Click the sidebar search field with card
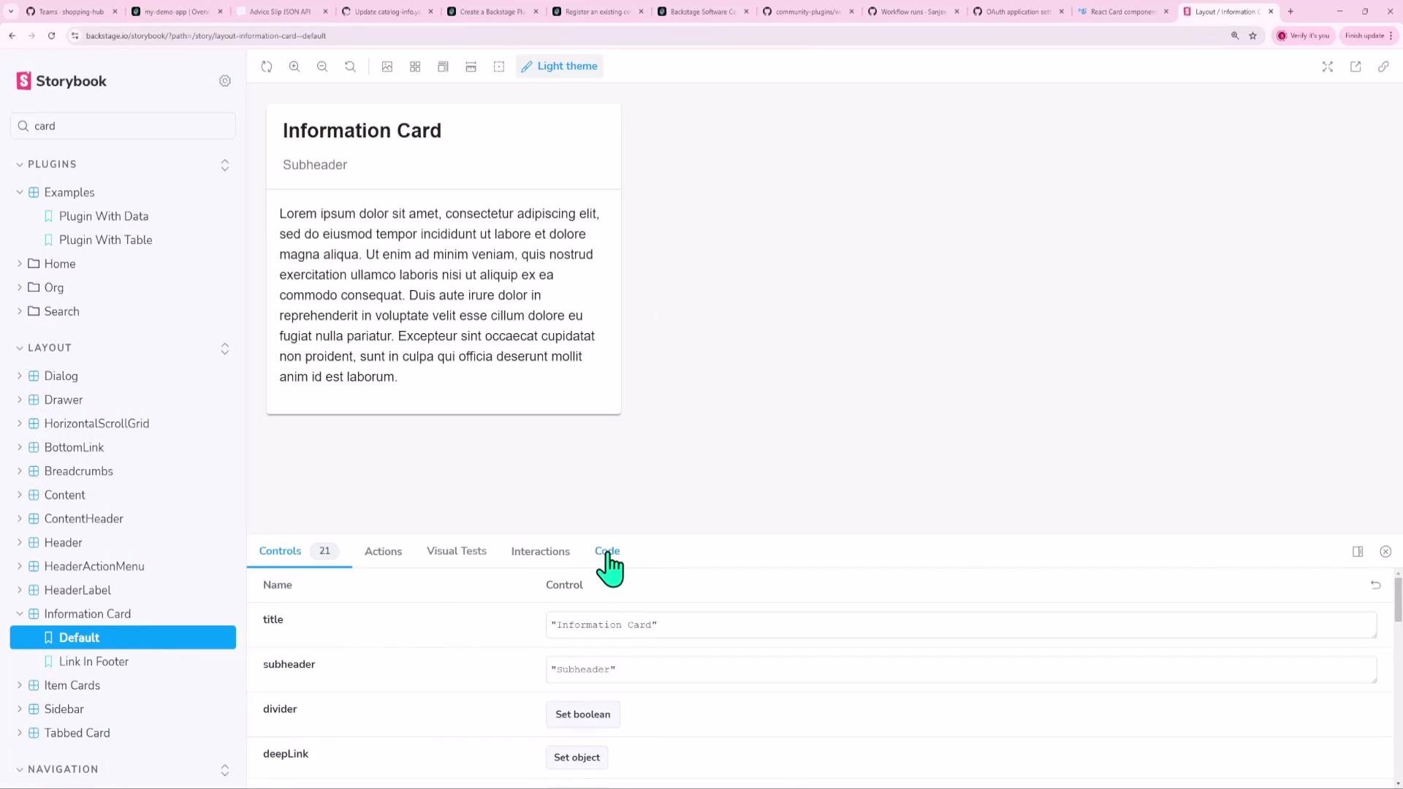This screenshot has height=789, width=1403. pos(123,126)
